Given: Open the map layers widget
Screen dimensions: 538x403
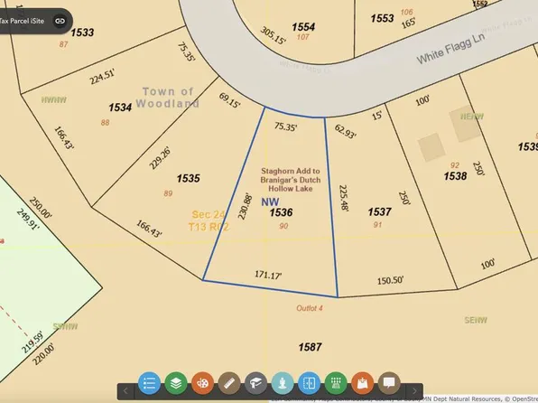Looking at the screenshot, I should (176, 383).
